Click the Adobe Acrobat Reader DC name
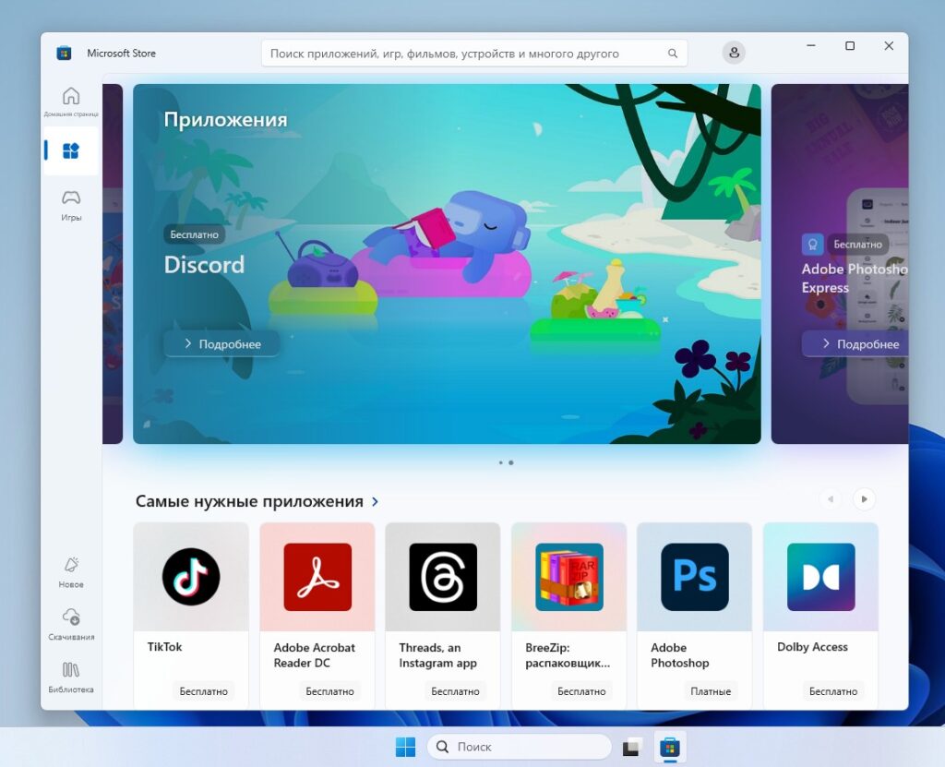Image resolution: width=945 pixels, height=767 pixels. tap(314, 654)
